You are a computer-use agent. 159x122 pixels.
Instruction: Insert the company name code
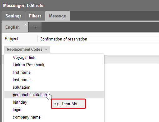54,117
